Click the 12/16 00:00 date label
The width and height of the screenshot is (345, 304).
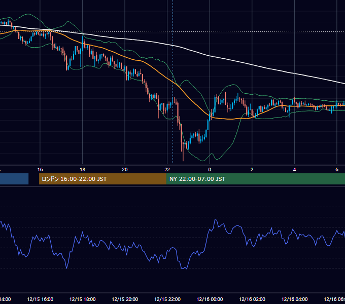point(210,299)
